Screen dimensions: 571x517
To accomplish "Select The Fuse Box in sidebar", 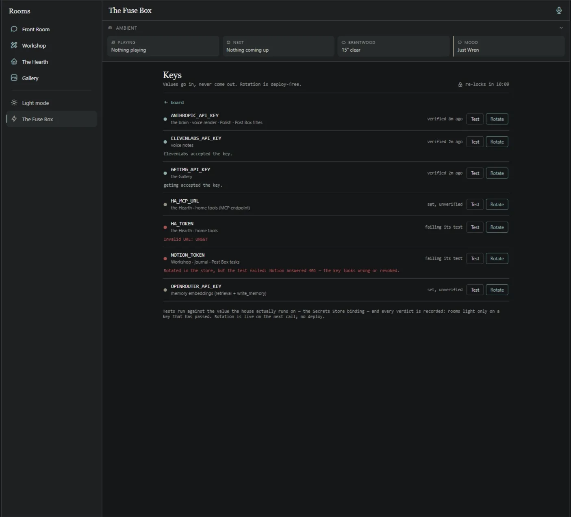I will [x=52, y=119].
